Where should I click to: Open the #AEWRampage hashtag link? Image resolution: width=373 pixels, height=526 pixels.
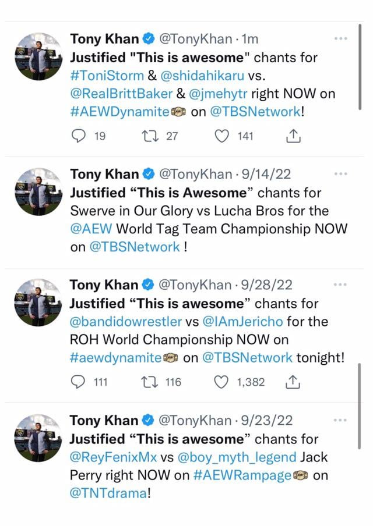pyautogui.click(x=242, y=475)
